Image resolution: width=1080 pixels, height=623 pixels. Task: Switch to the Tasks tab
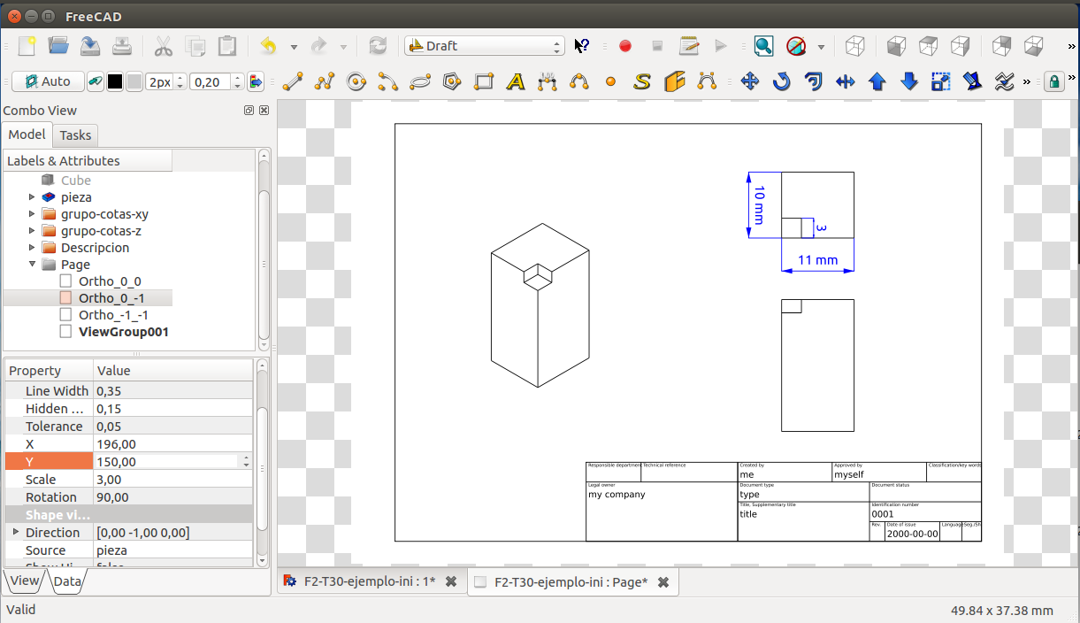[75, 135]
